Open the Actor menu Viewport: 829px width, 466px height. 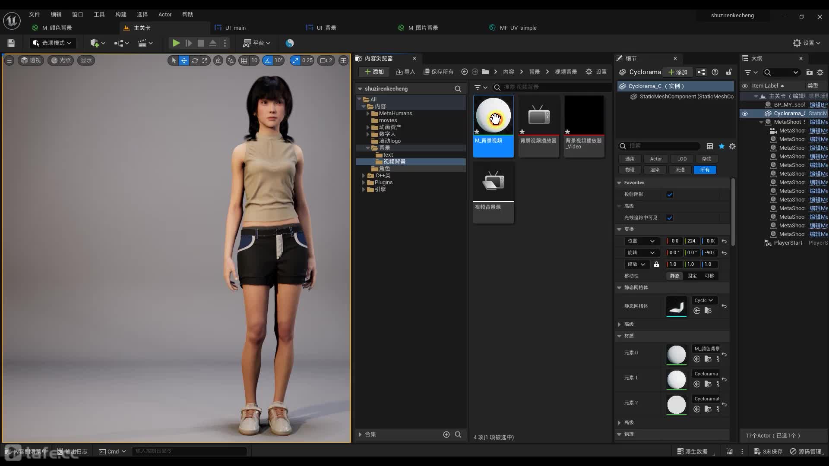tap(165, 14)
